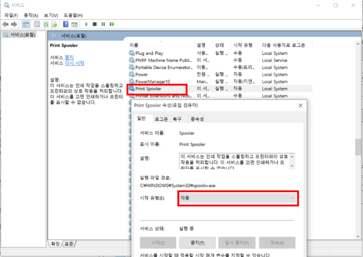
Task: Sort by the 이름 column header
Action: [161, 45]
